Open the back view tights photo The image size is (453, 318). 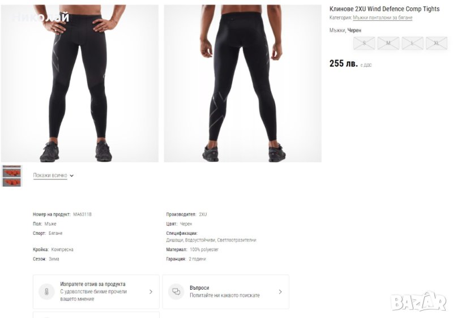[x=242, y=84]
